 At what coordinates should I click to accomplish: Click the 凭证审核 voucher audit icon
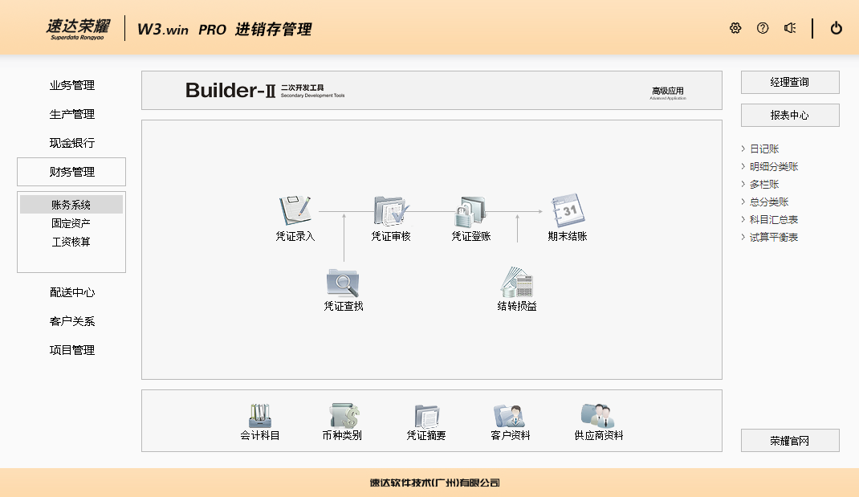tap(391, 211)
